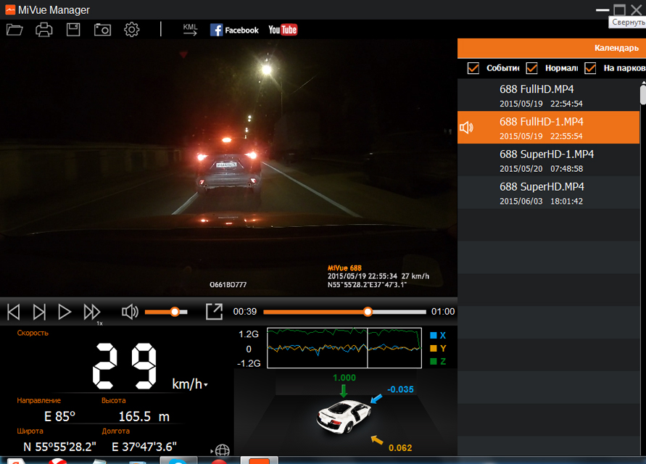
Task: Click the green Z axis legend
Action: tap(438, 361)
